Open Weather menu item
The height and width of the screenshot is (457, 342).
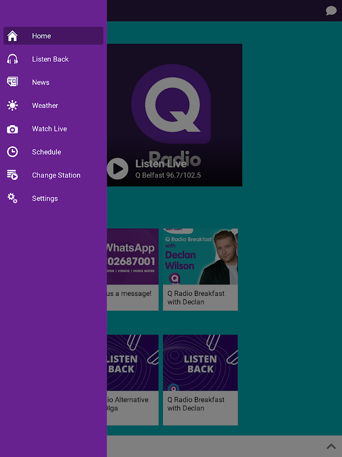coord(53,106)
